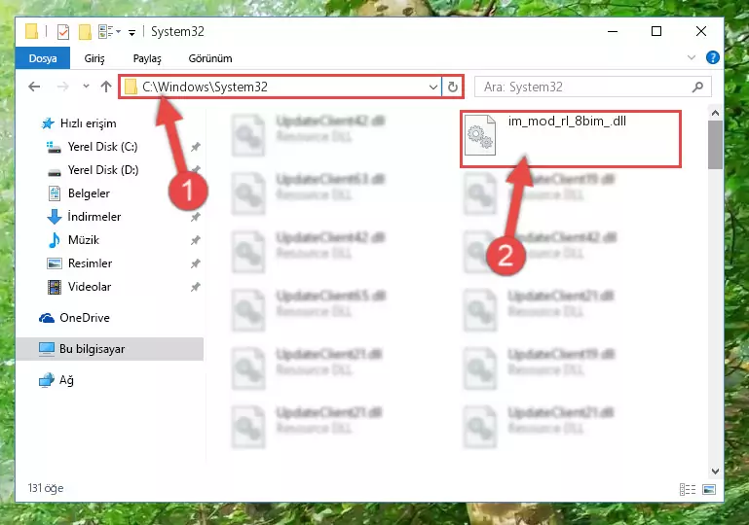Open the Görünüm ribbon tab
Image resolution: width=749 pixels, height=525 pixels.
coord(210,58)
